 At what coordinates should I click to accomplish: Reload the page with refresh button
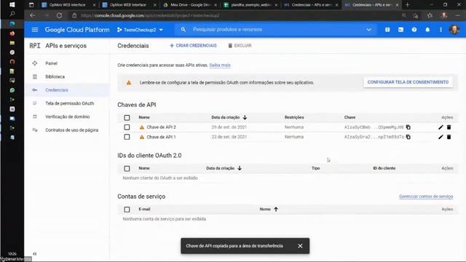click(x=59, y=15)
